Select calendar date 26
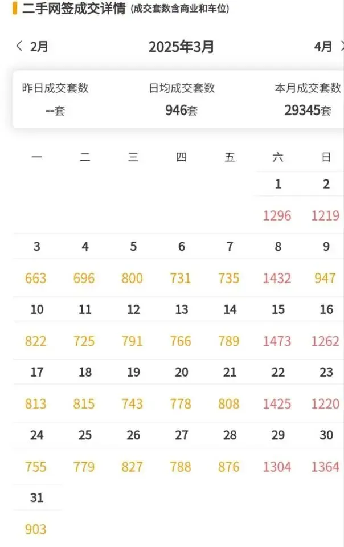This screenshot has width=344, height=547. point(133,435)
